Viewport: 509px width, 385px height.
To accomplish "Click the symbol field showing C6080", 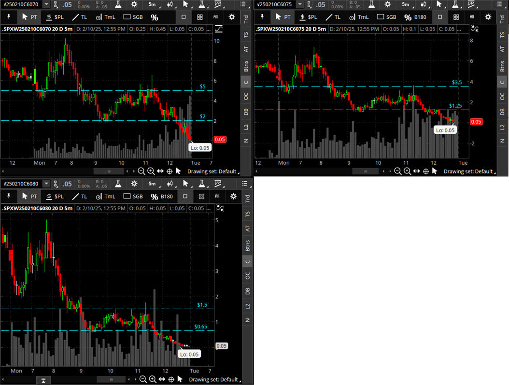I will (22, 184).
